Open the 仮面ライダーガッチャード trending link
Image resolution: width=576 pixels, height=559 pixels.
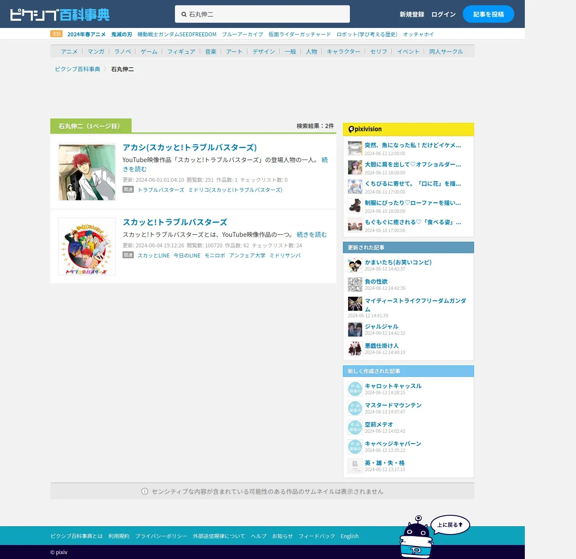click(x=300, y=34)
